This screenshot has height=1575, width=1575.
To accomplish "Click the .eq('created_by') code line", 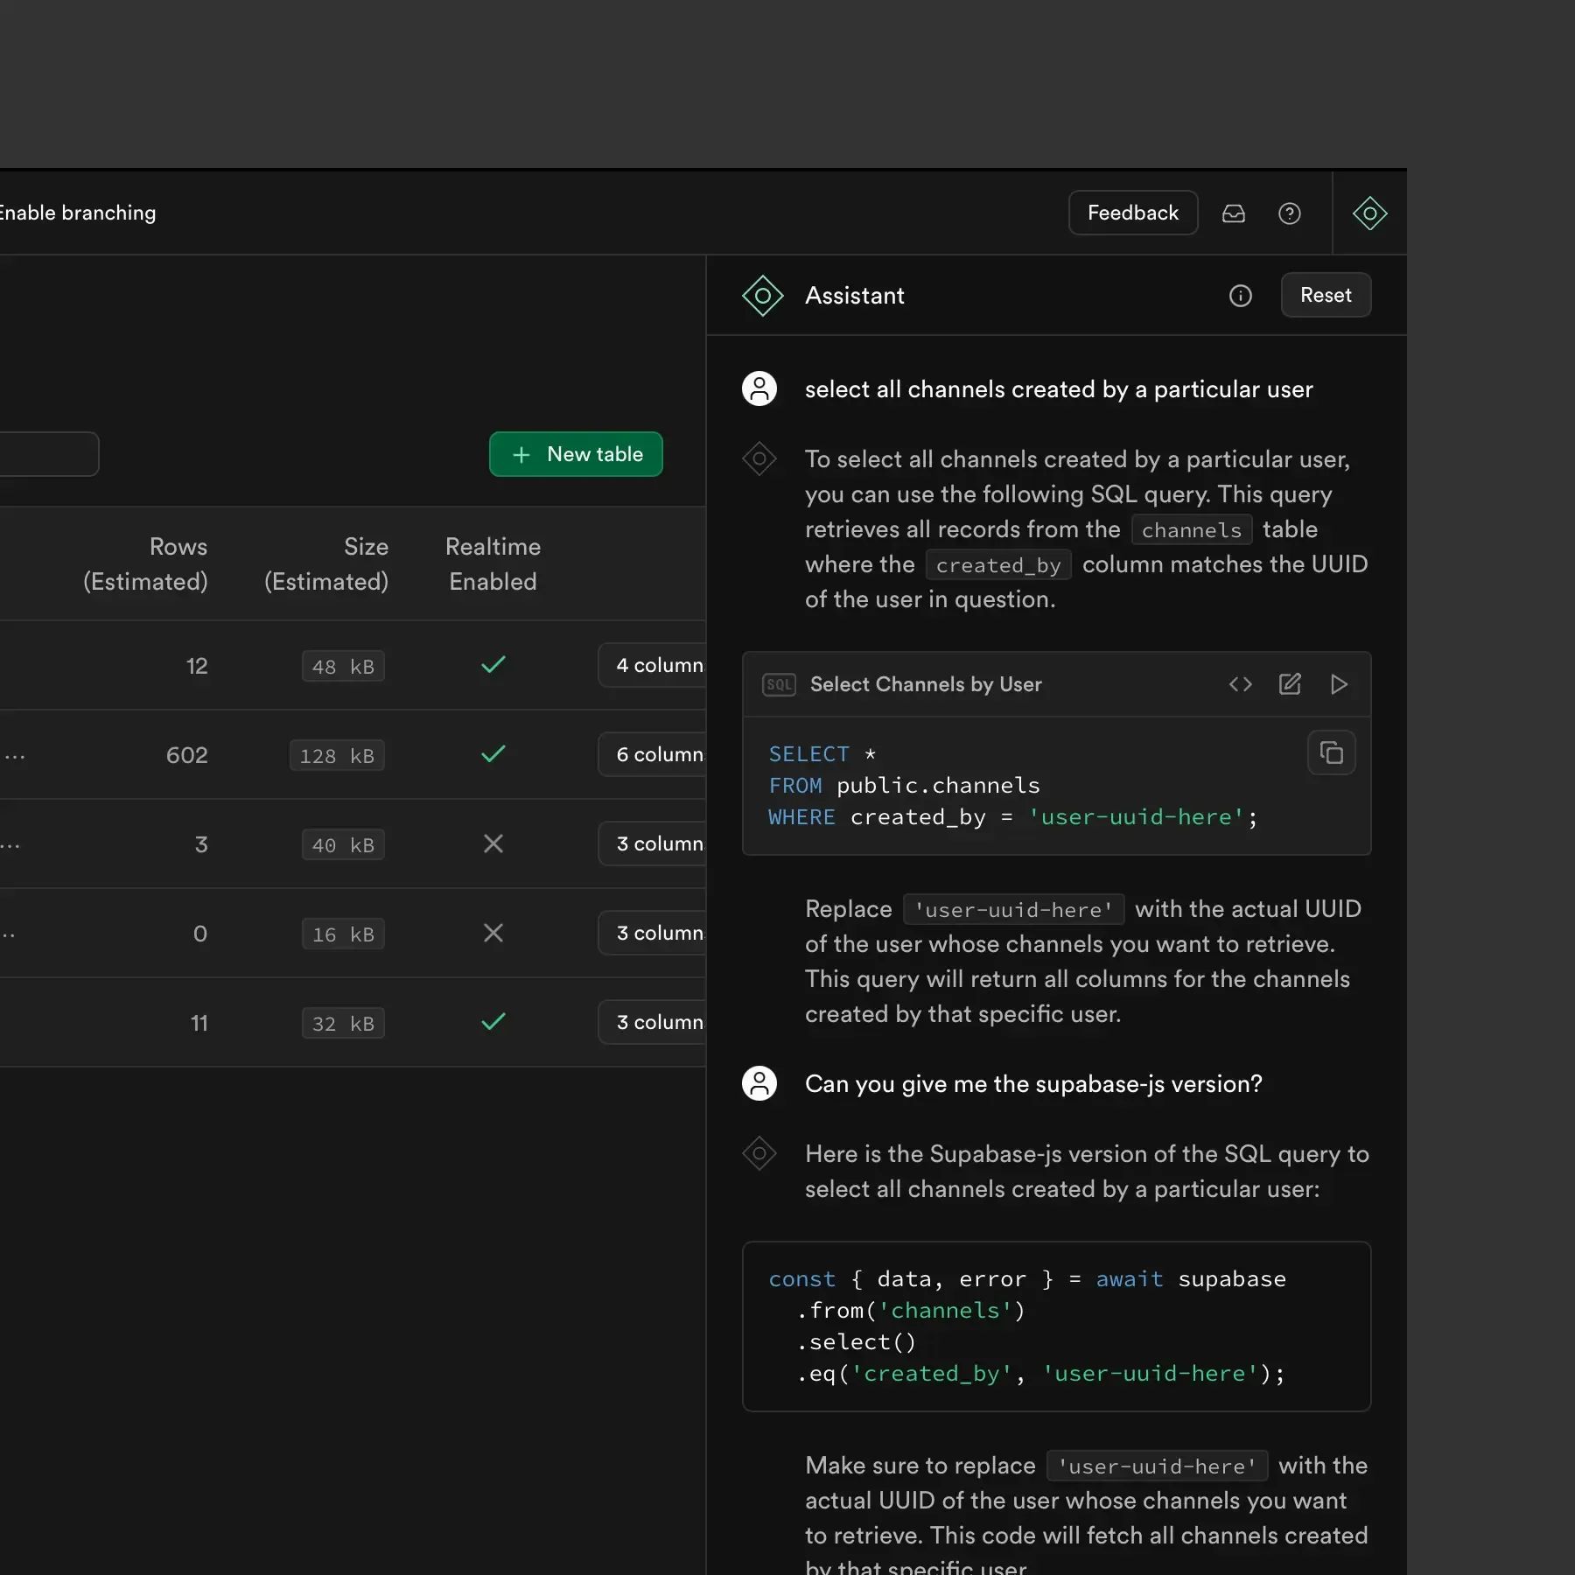I will click(x=1041, y=1374).
